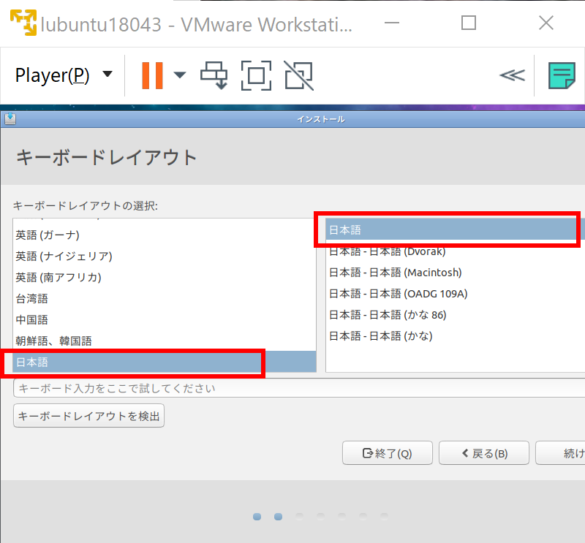The height and width of the screenshot is (543, 585).
Task: Select 英語 (ガーナ) keyboard layout
Action: coord(164,235)
